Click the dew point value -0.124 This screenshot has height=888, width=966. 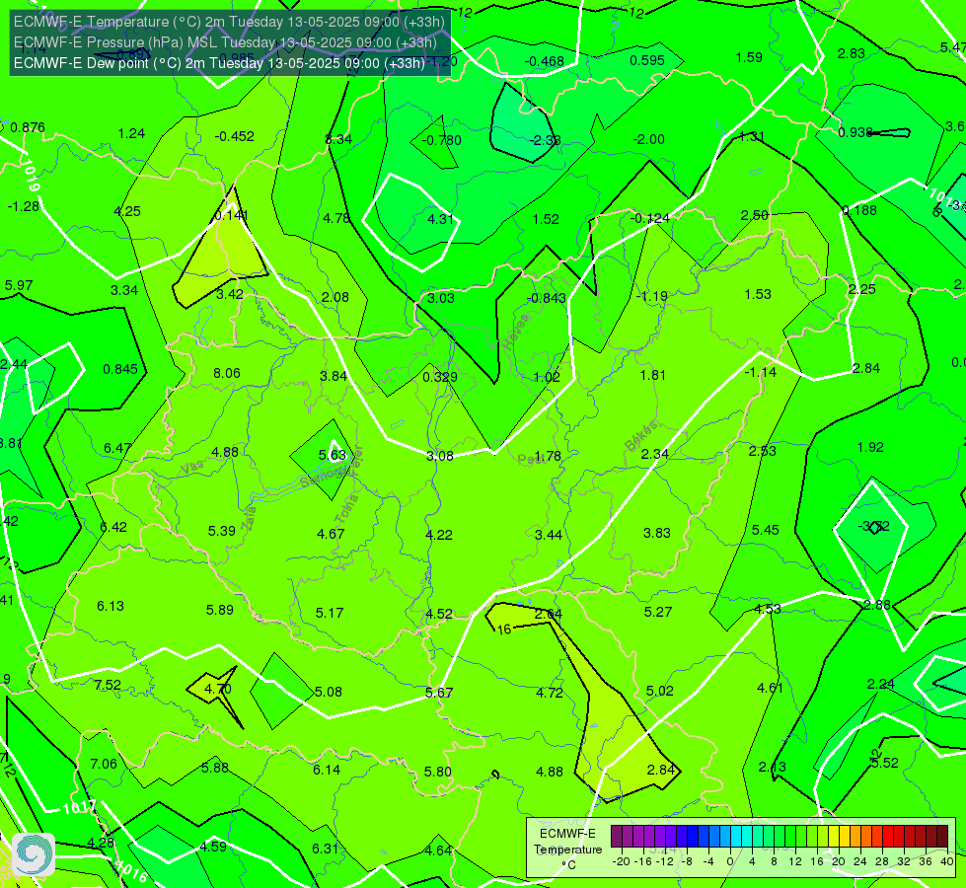click(x=650, y=217)
